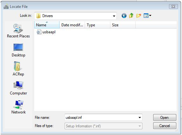Open the View Menu icon

point(147,16)
